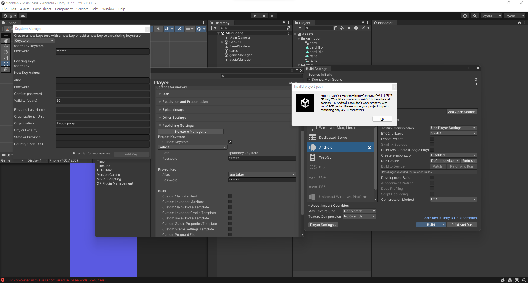Click the Add Open Scenes button
Screen dimensions: 528x283
point(461,112)
